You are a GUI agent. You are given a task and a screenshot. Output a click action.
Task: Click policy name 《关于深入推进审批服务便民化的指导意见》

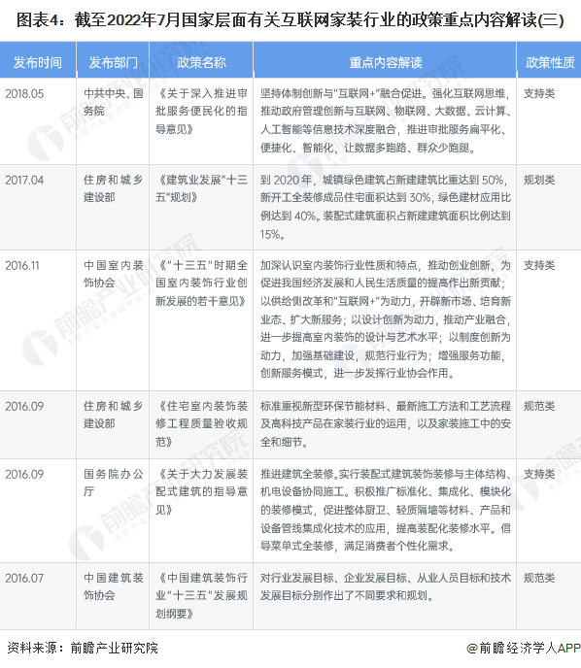pyautogui.click(x=201, y=112)
